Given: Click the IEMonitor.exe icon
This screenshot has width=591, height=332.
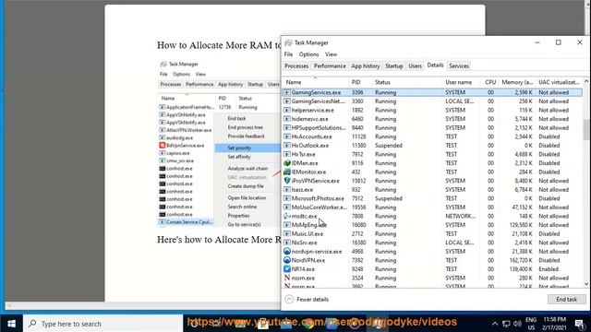Looking at the screenshot, I should coord(287,172).
